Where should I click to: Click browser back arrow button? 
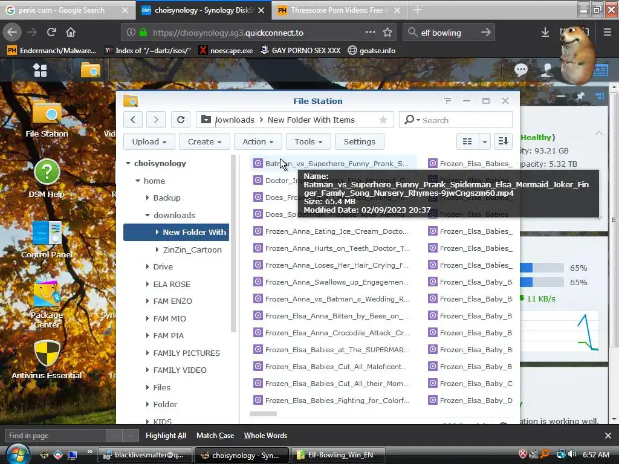[x=12, y=32]
